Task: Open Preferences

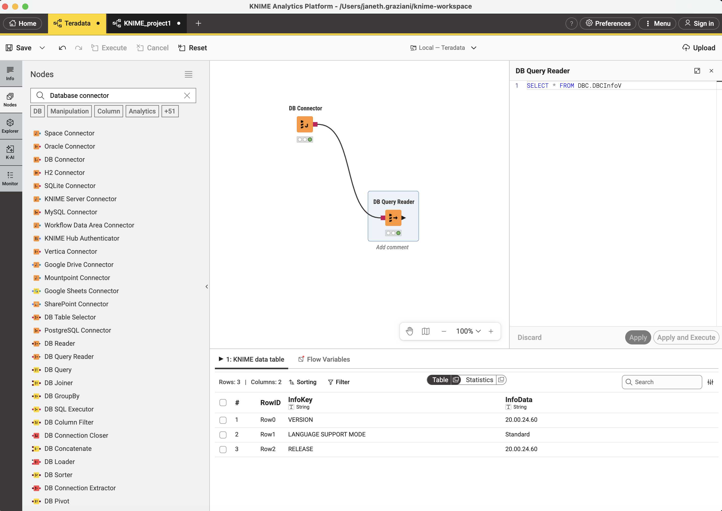Action: pyautogui.click(x=608, y=23)
